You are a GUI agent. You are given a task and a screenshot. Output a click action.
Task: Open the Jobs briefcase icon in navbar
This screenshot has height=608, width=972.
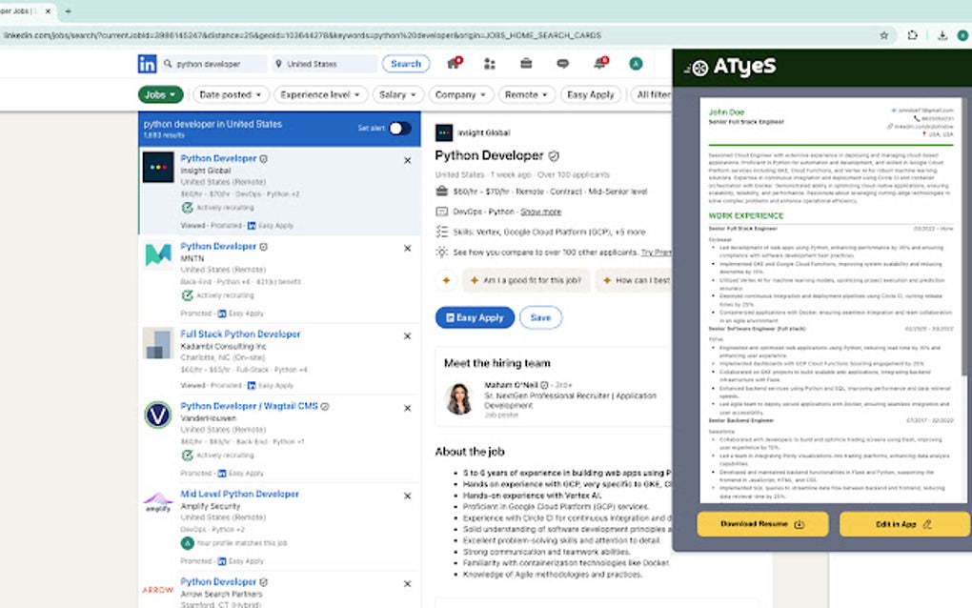pyautogui.click(x=526, y=63)
